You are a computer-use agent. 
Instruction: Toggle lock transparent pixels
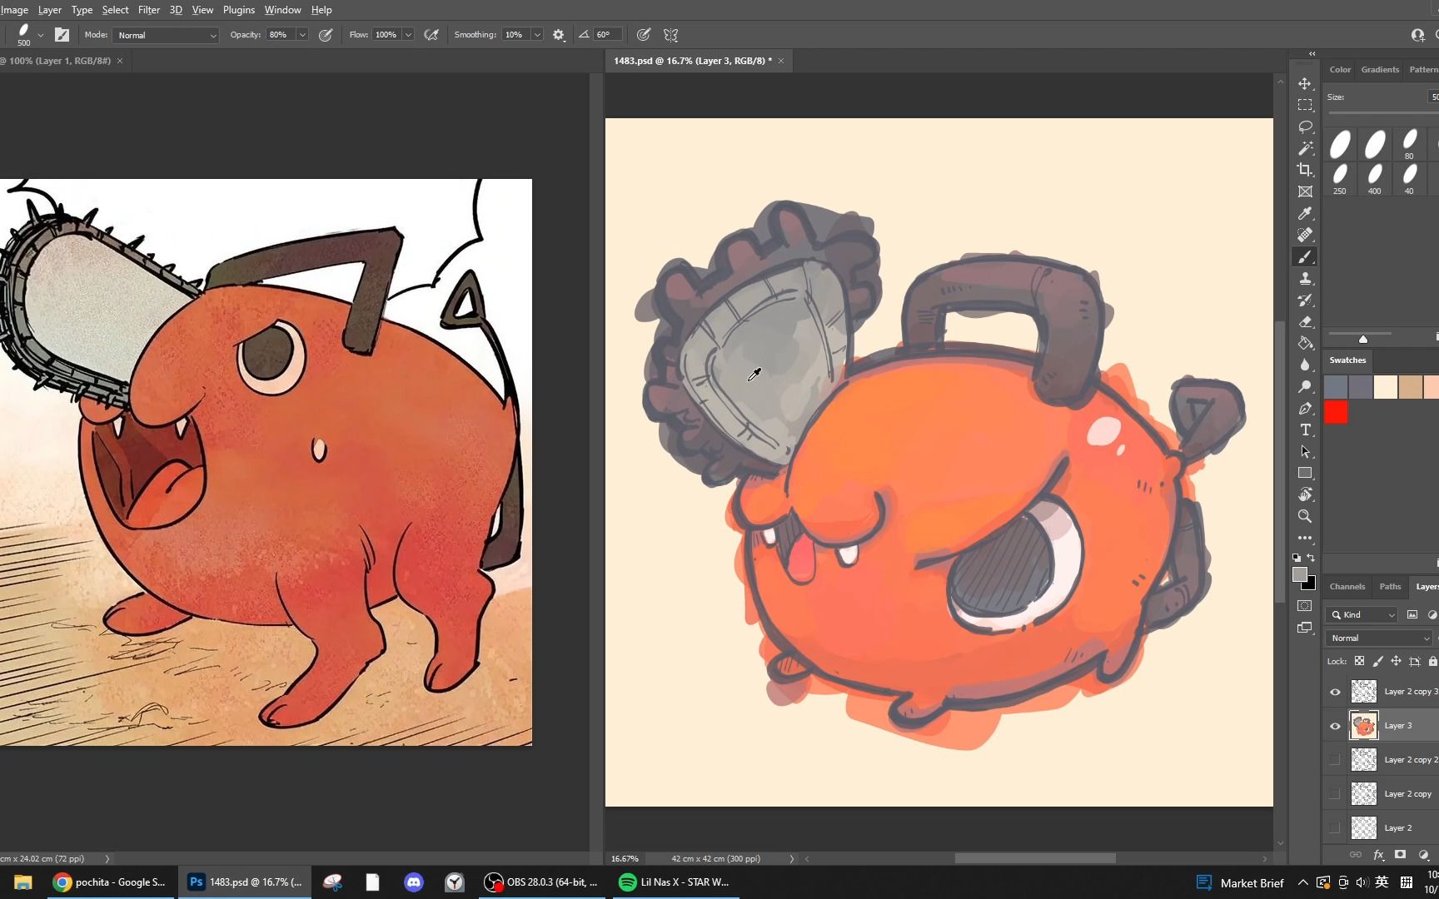(1359, 661)
